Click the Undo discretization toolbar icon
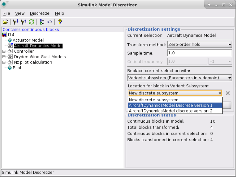Viewport: 236px width, 177px height. 49,22
